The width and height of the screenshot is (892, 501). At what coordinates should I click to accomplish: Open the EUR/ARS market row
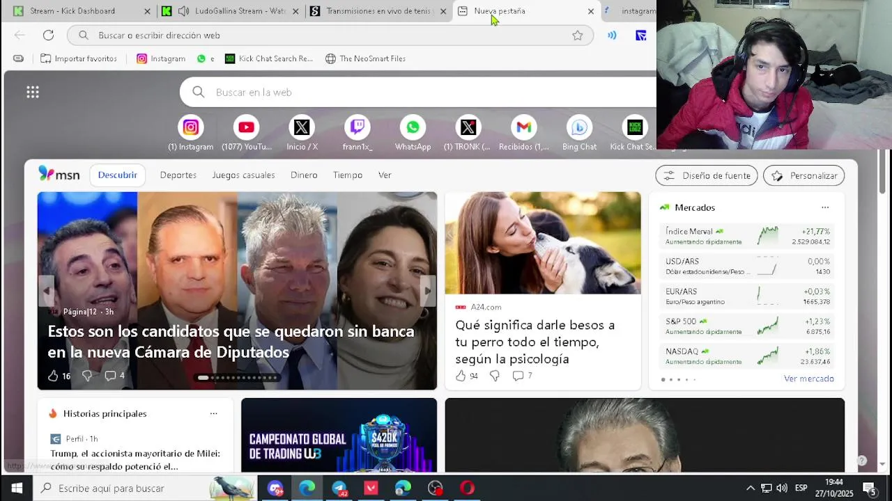(x=748, y=296)
